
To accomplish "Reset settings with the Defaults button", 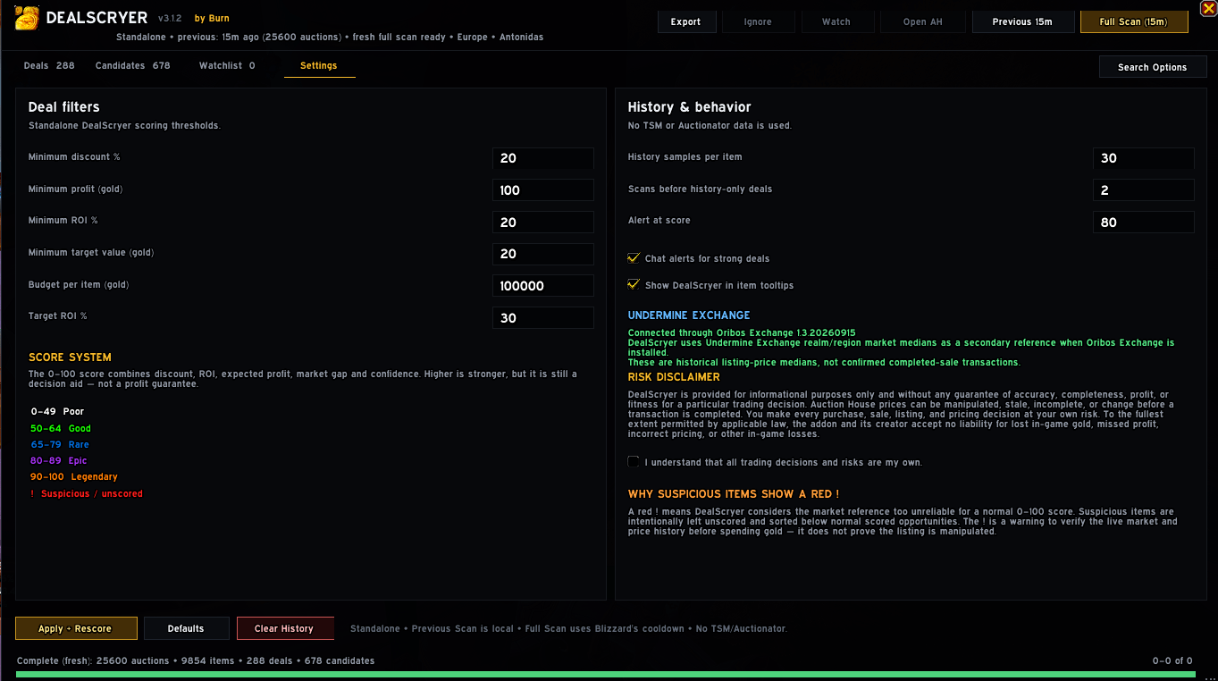I will pos(186,628).
